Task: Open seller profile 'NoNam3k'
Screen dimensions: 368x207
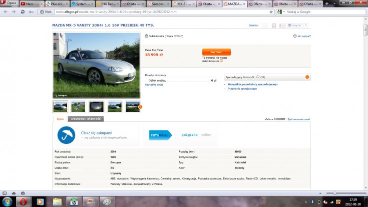Action: (249, 77)
